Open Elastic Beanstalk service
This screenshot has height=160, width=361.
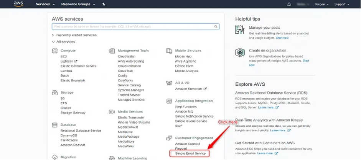(x=73, y=80)
